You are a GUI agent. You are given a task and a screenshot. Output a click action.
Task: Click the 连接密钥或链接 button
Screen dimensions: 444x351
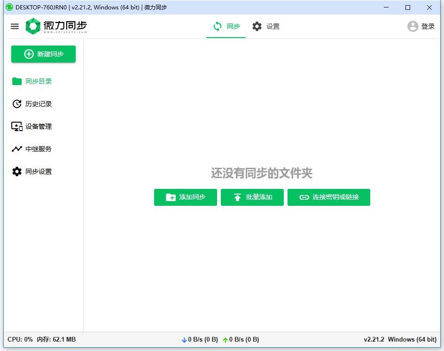tap(329, 197)
